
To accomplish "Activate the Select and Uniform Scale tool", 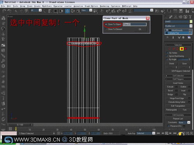I will click(x=78, y=11).
